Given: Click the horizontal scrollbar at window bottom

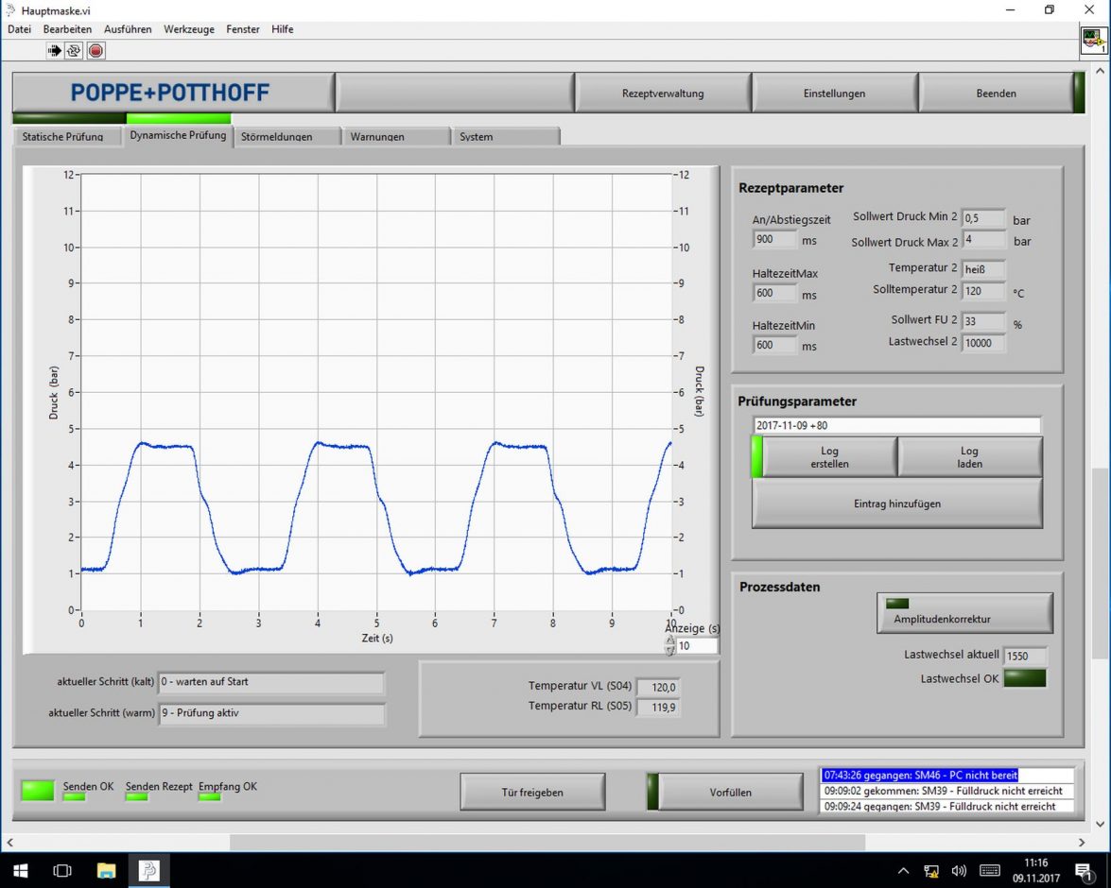Looking at the screenshot, I should click(x=547, y=842).
